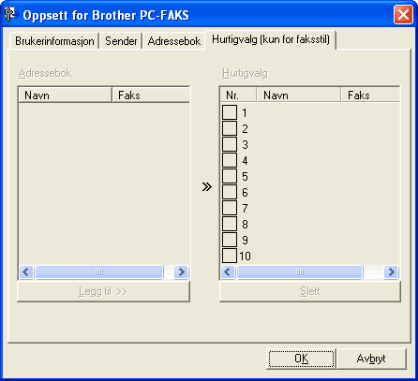Click the Brother PC-FAKS title bar icon
Viewport: 418px width, 381px height.
pos(10,14)
